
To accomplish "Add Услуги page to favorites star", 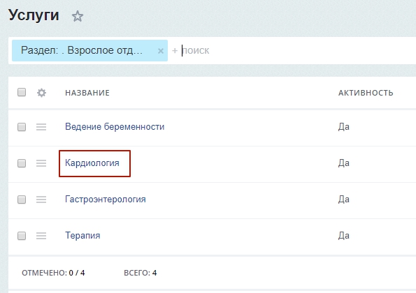I will point(78,16).
